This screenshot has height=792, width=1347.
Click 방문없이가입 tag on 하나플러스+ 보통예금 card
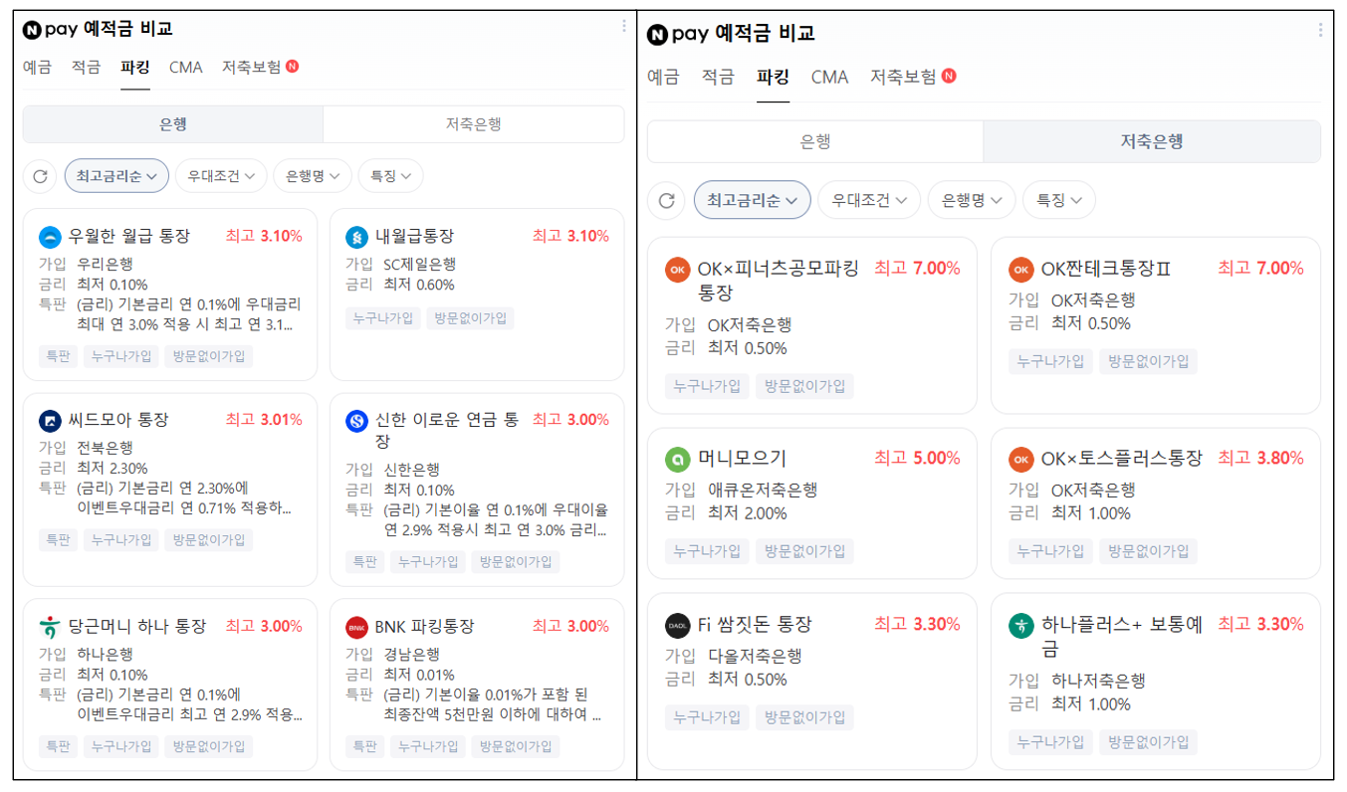pos(1148,742)
